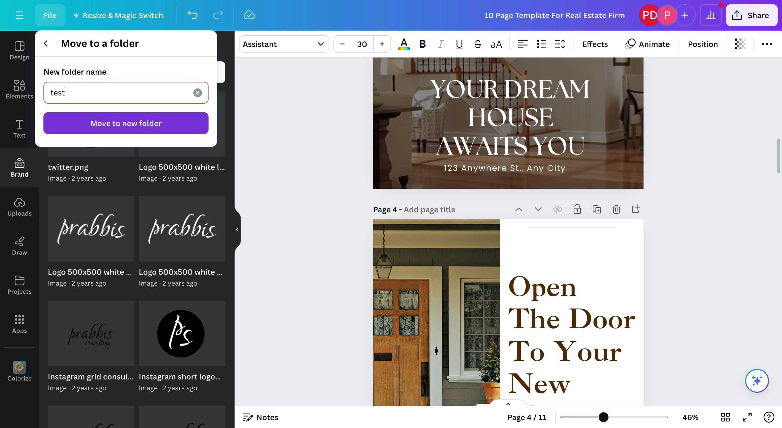
Task: Lock Page 4
Action: point(577,209)
